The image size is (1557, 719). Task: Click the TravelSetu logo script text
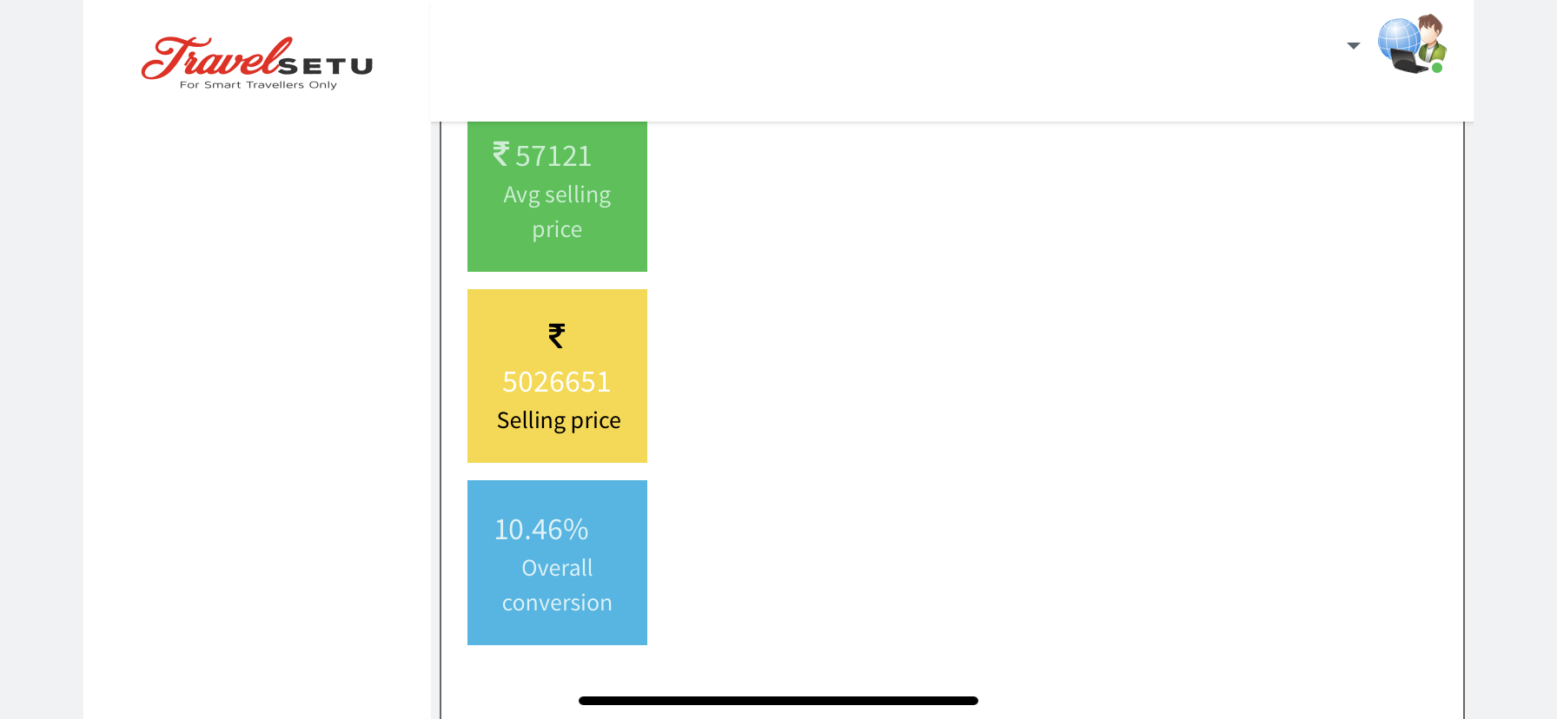217,58
